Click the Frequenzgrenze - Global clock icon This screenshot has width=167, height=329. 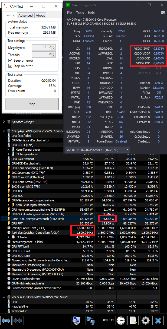pyautogui.click(x=9, y=242)
